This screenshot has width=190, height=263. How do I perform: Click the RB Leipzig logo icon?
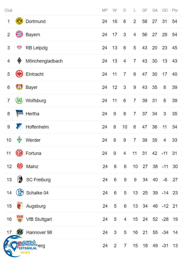(19, 48)
